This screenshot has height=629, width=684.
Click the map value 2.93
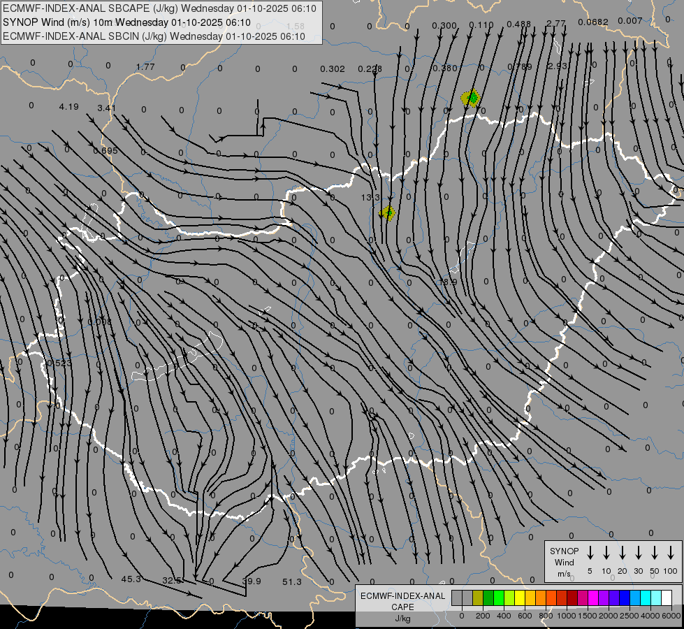pyautogui.click(x=557, y=66)
